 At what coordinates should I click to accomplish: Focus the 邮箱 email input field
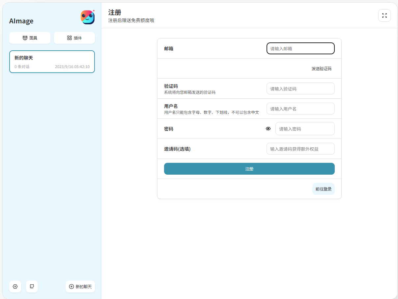(x=300, y=48)
